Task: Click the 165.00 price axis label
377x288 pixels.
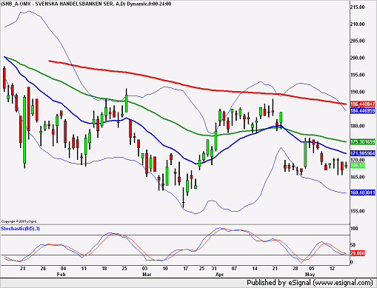Action: 357,177
